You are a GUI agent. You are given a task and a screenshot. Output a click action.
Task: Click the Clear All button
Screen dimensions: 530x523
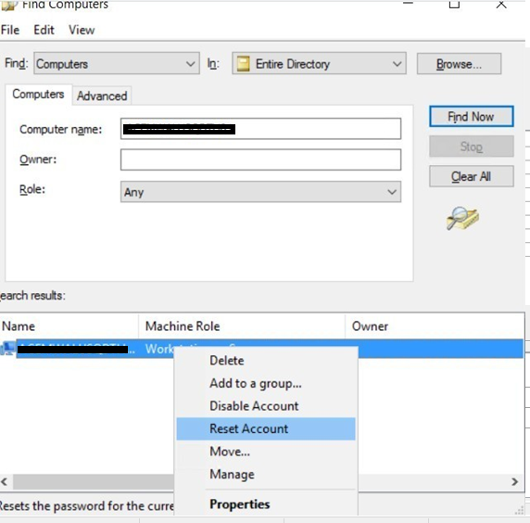point(472,176)
